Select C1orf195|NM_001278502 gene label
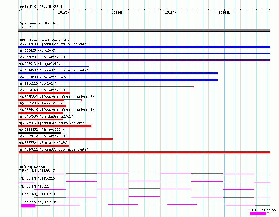This screenshot has width=279, height=217. click(x=40, y=202)
